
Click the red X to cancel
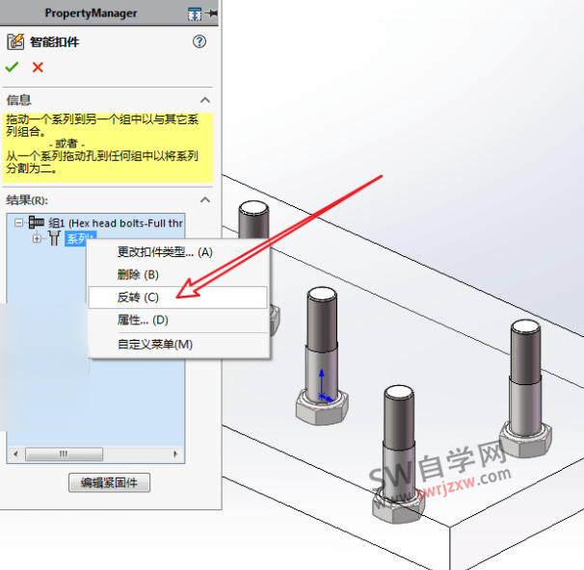click(38, 67)
